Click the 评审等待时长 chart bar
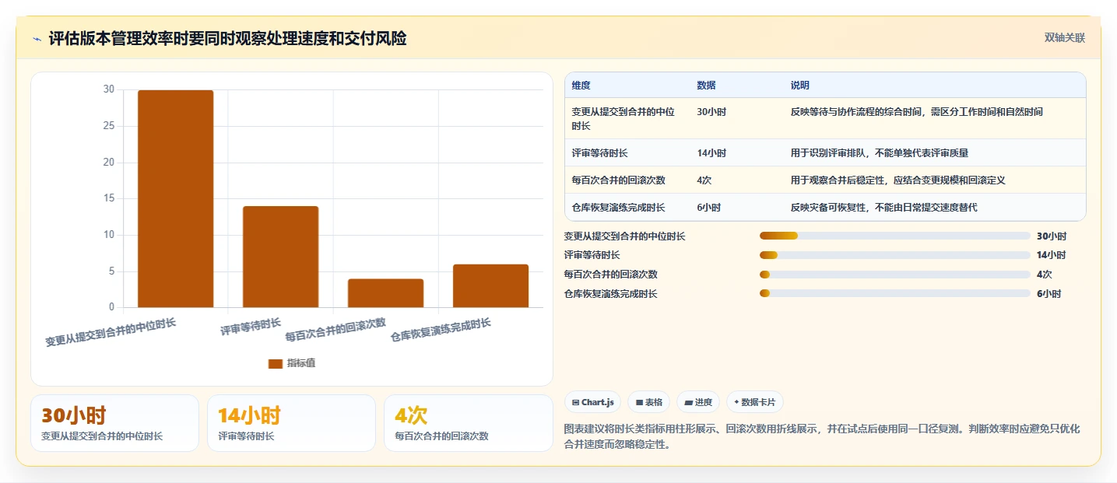Screen dimensions: 1117x483 point(280,257)
